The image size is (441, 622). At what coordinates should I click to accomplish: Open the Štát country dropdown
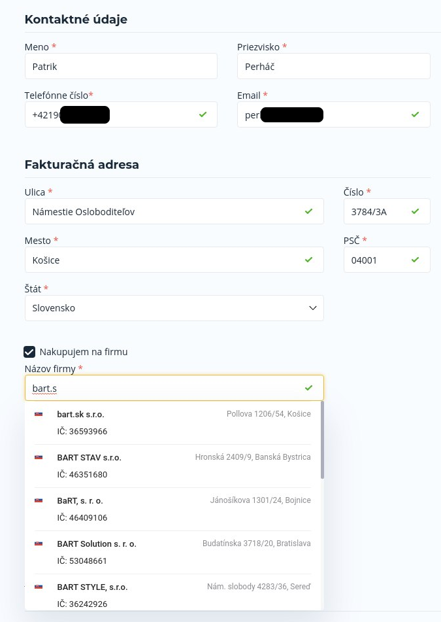[x=174, y=308]
